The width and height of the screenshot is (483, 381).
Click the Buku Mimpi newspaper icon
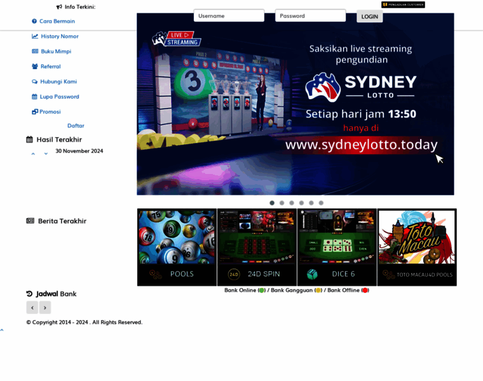tap(35, 51)
